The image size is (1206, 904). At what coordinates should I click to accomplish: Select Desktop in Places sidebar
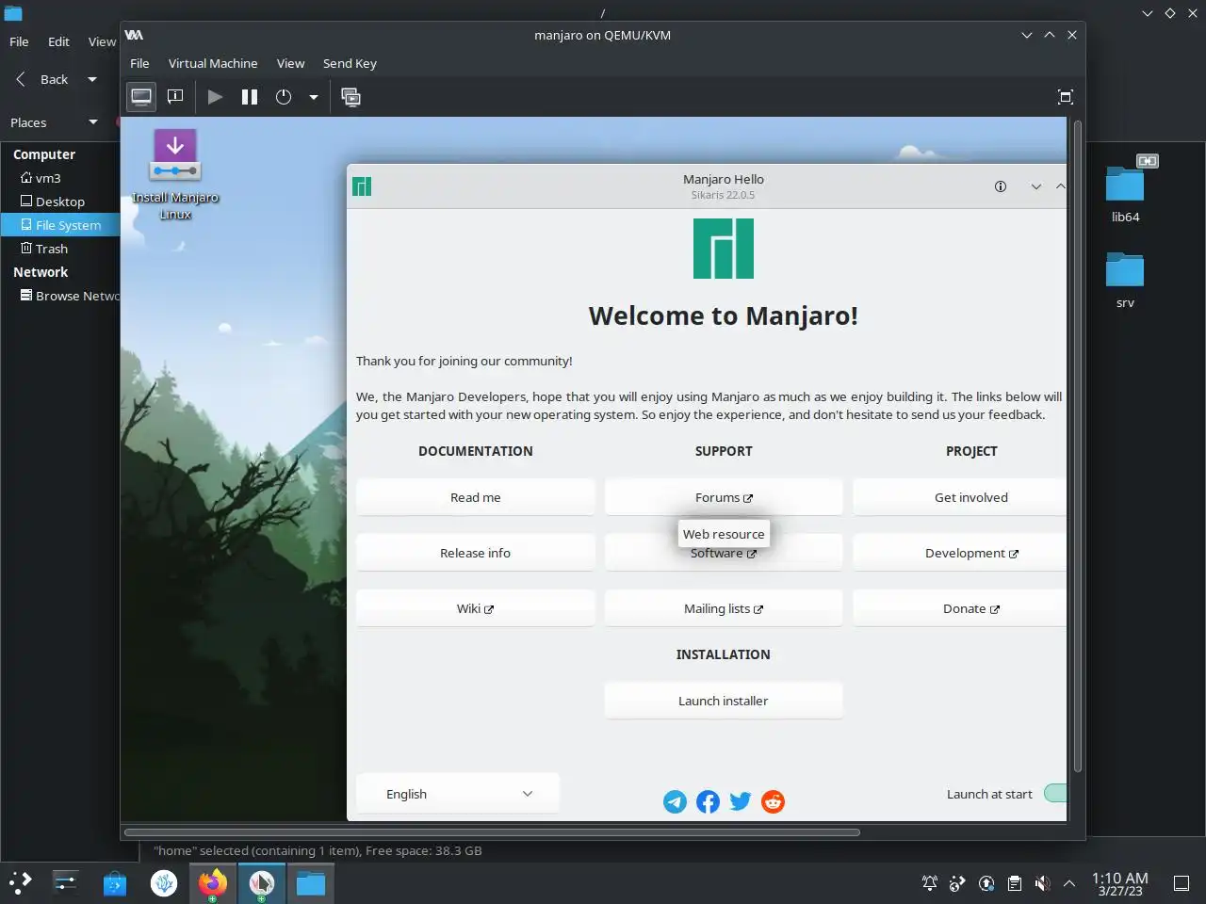point(60,202)
